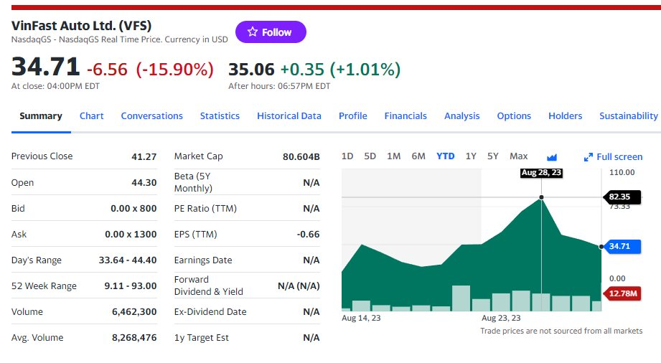
Task: Open the Historical Data tab
Action: [289, 116]
